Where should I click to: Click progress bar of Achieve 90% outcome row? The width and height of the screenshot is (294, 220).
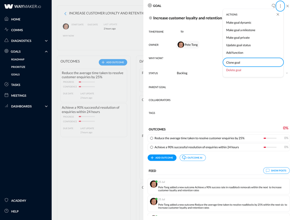pyautogui.click(x=270, y=147)
